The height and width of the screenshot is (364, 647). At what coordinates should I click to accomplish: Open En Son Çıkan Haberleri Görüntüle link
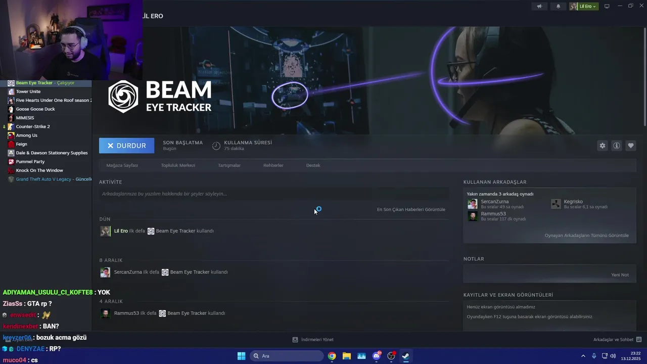(x=411, y=209)
